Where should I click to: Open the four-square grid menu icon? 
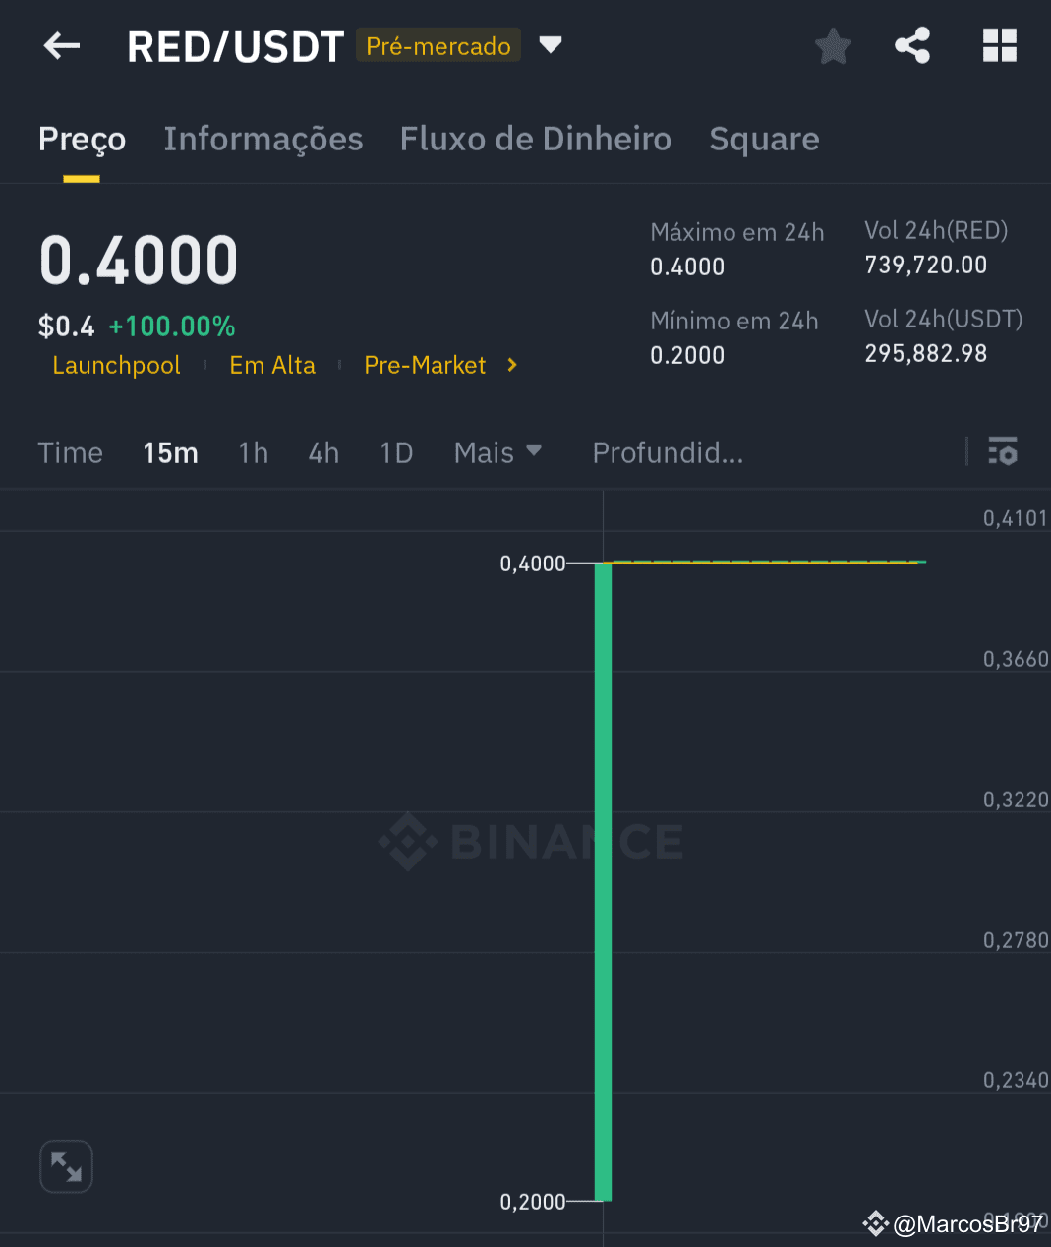coord(1000,45)
